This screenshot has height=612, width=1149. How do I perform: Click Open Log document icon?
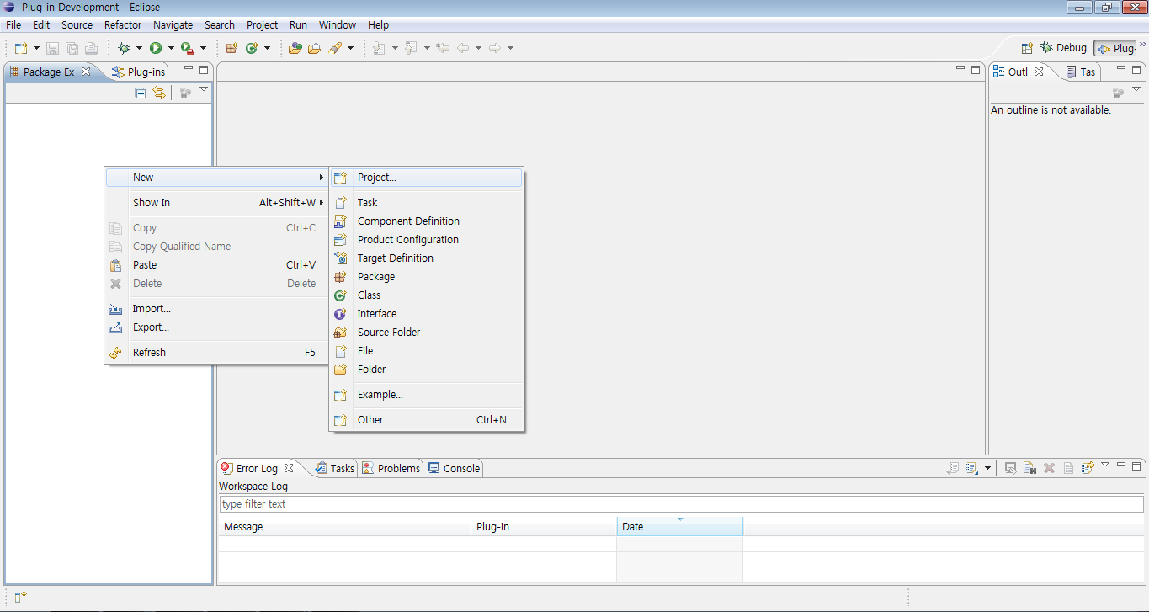point(1068,468)
